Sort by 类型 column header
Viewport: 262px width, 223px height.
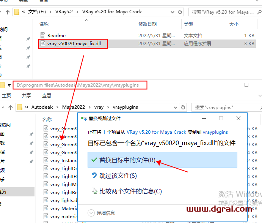tap(188, 24)
